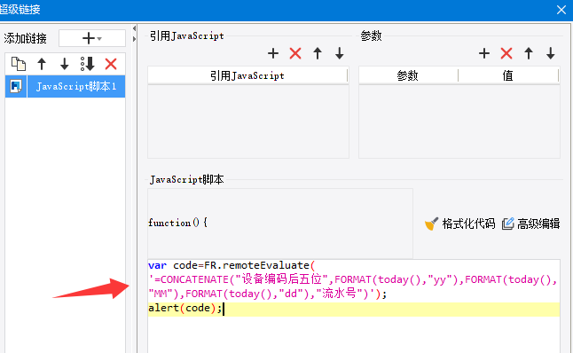Move parameter up in the table
The image size is (573, 353).
click(529, 53)
